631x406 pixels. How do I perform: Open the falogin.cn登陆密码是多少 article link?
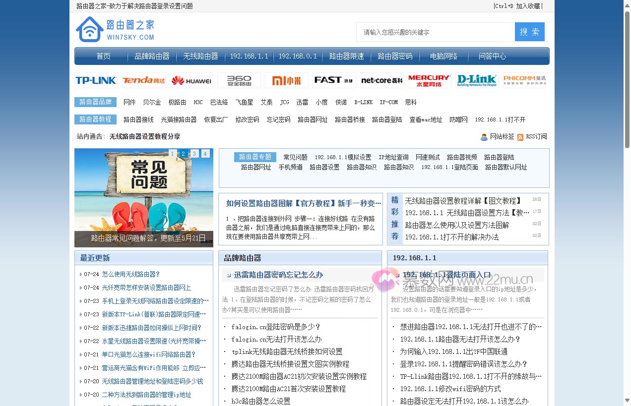point(269,327)
